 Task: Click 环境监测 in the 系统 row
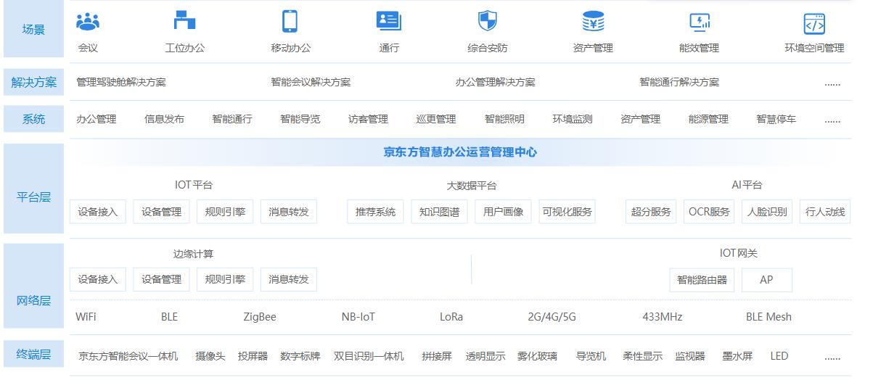[573, 119]
